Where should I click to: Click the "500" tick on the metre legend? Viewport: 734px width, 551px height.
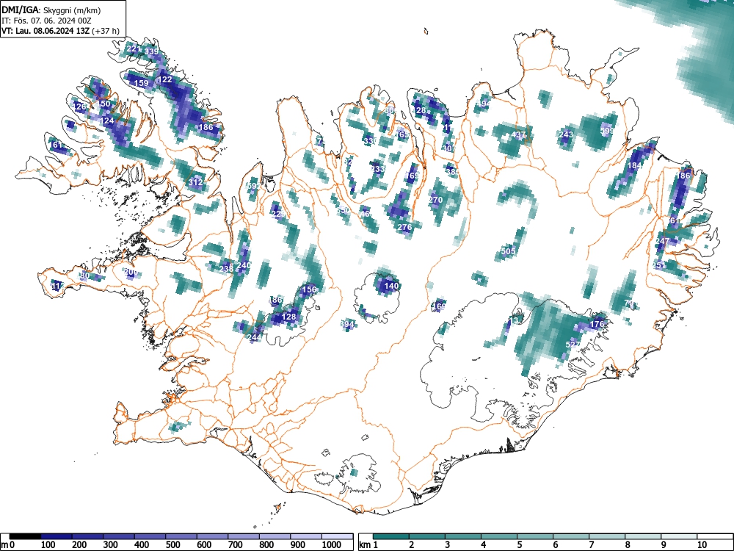172,545
